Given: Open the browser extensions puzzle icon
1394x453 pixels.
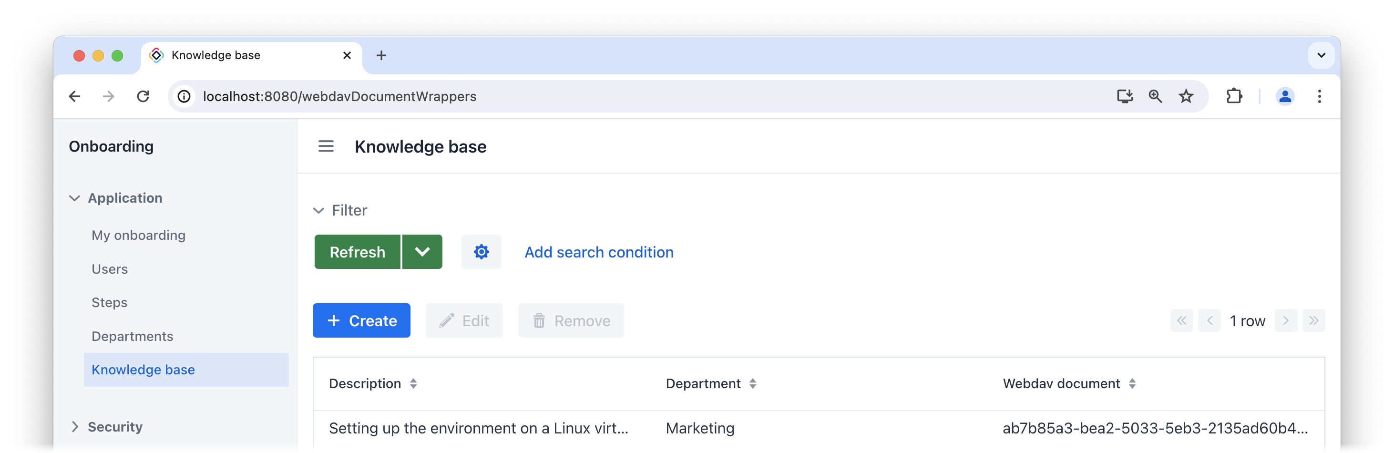Looking at the screenshot, I should [1234, 96].
